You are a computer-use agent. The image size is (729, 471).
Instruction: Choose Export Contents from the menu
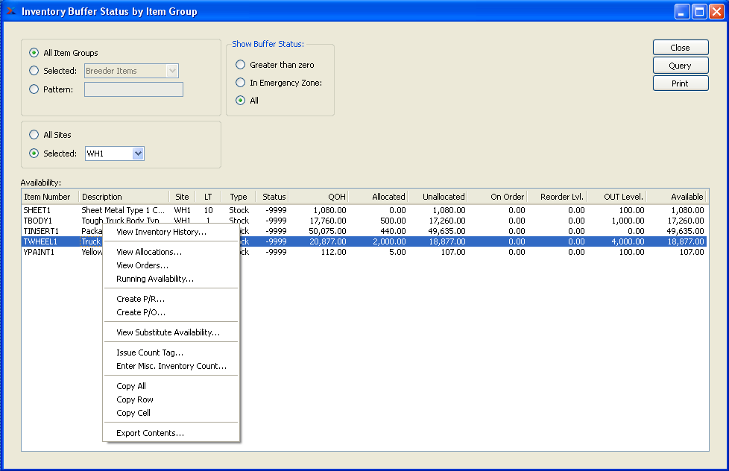click(x=150, y=433)
